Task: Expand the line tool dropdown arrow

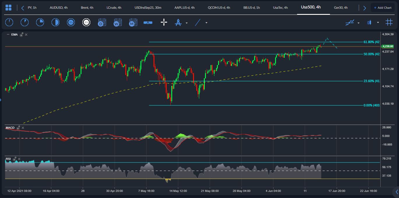Action: point(206,23)
